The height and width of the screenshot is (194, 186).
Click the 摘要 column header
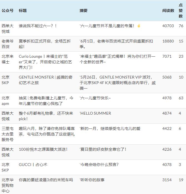(x=83, y=11)
